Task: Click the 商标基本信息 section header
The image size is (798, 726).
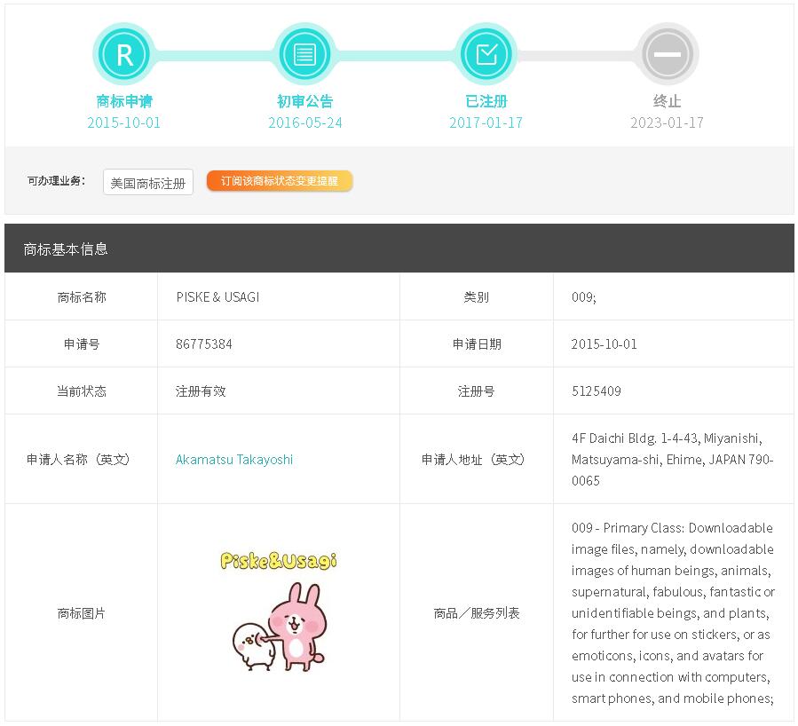Action: point(66,249)
